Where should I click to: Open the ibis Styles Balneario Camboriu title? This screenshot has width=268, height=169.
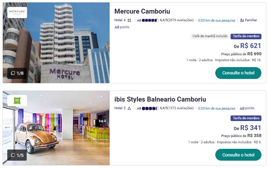160,99
